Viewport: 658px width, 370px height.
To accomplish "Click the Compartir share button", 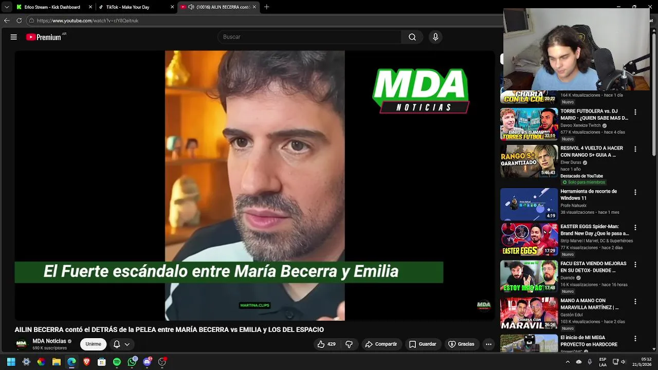I will pyautogui.click(x=381, y=344).
